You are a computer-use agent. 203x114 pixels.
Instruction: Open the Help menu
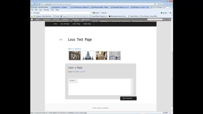click(57, 10)
